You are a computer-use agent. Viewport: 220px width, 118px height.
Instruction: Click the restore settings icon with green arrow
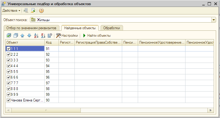click(33, 11)
